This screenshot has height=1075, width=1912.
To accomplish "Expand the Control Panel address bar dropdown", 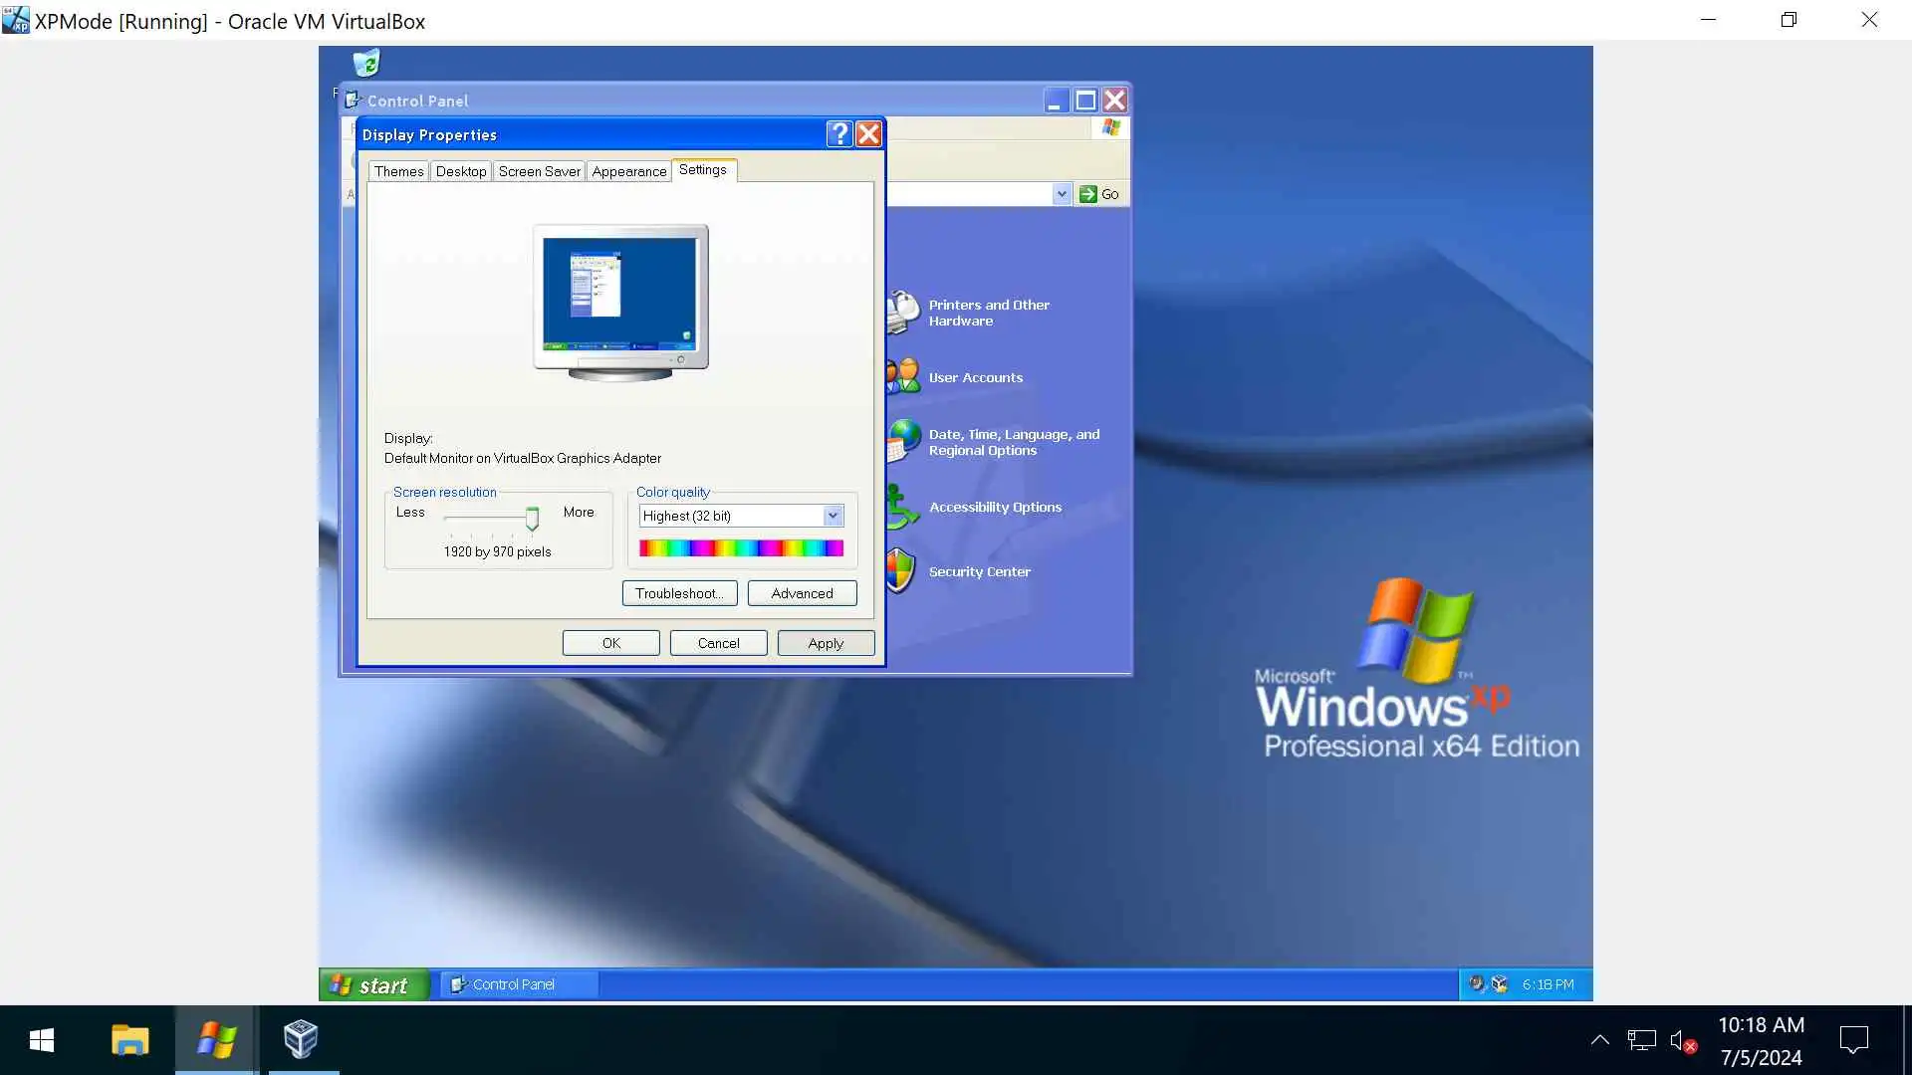I will point(1062,194).
